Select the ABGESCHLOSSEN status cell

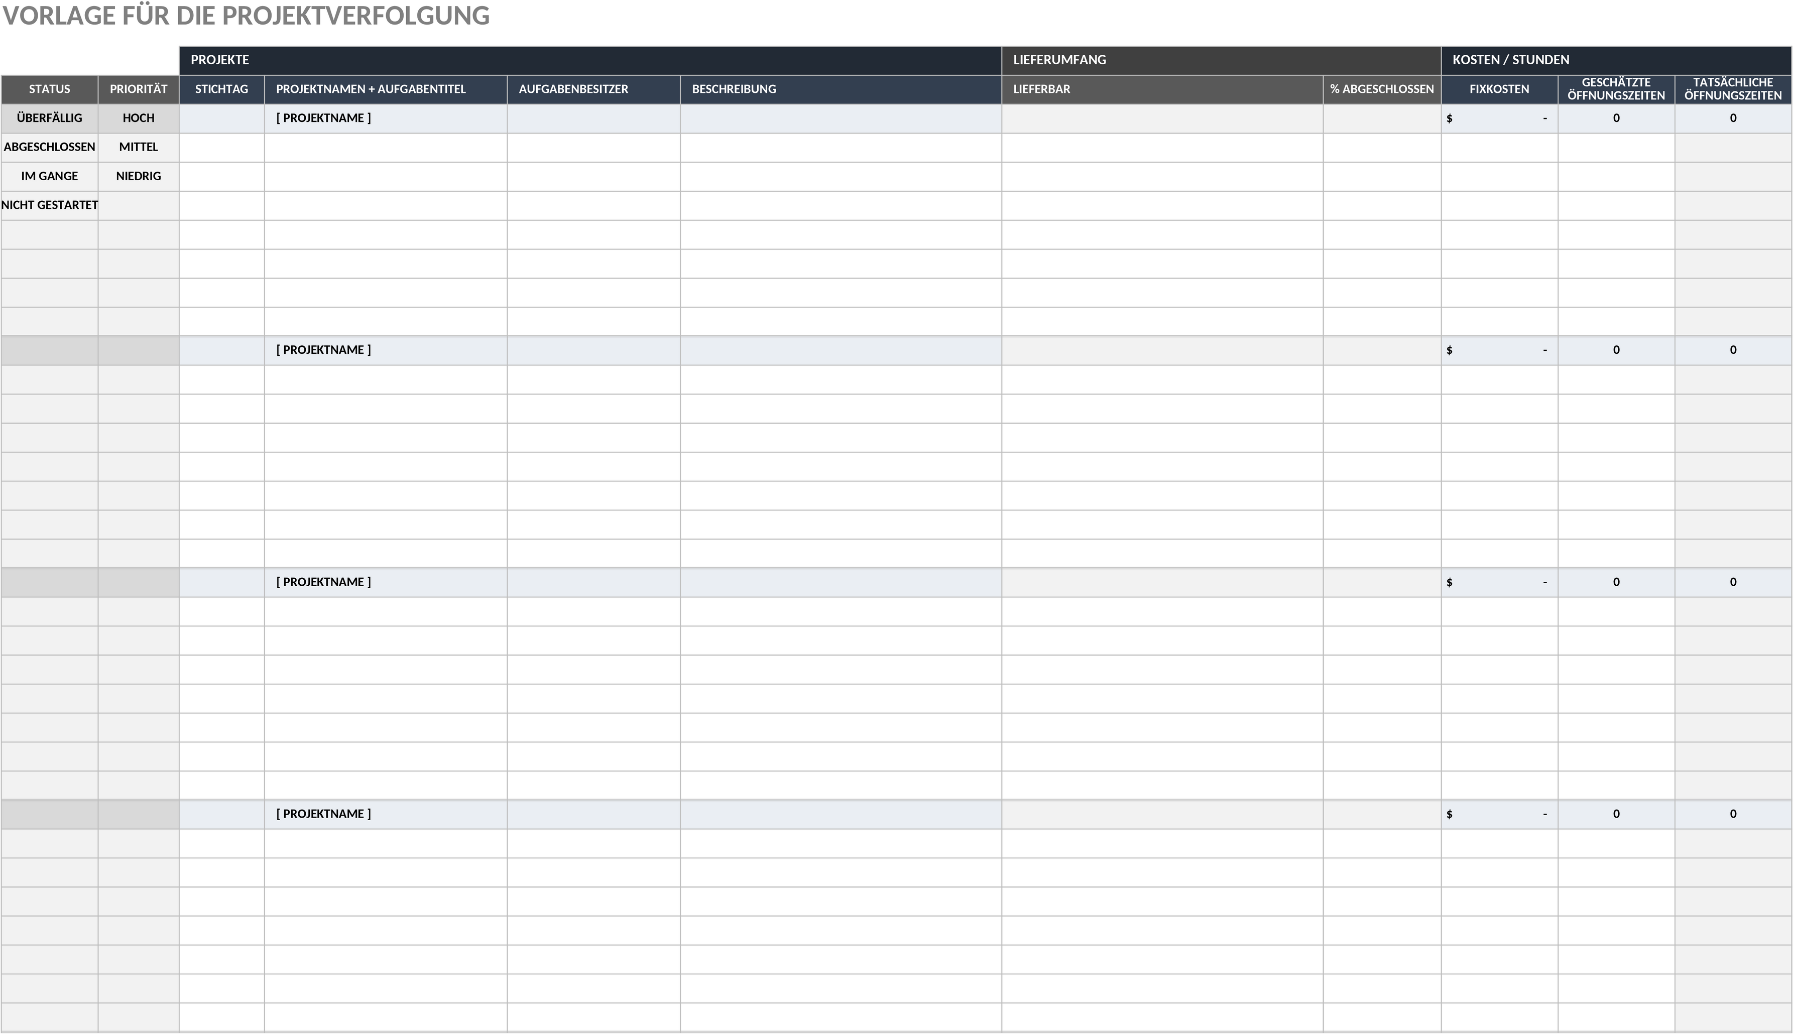pyautogui.click(x=50, y=148)
